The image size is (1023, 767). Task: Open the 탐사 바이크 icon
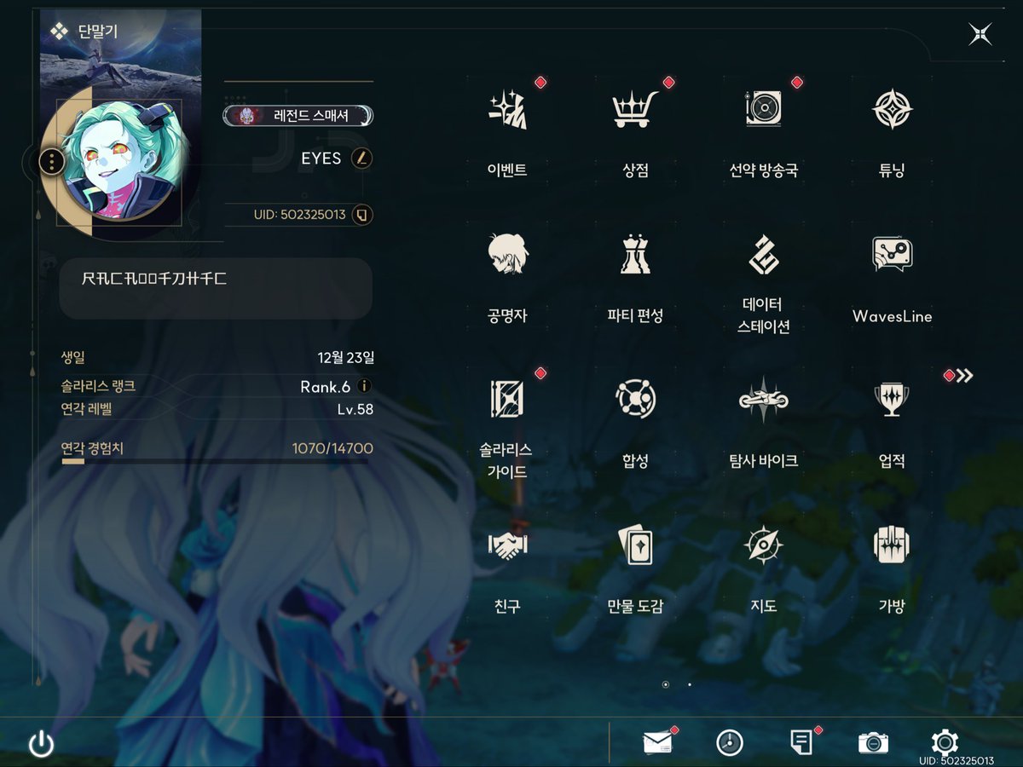[x=764, y=399]
